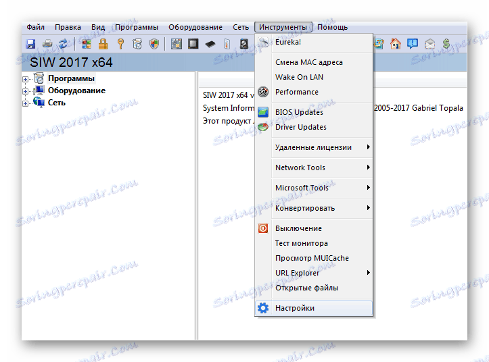This screenshot has height=362, width=489.
Task: Click the Refresh arrows toolbar icon
Action: (x=64, y=44)
